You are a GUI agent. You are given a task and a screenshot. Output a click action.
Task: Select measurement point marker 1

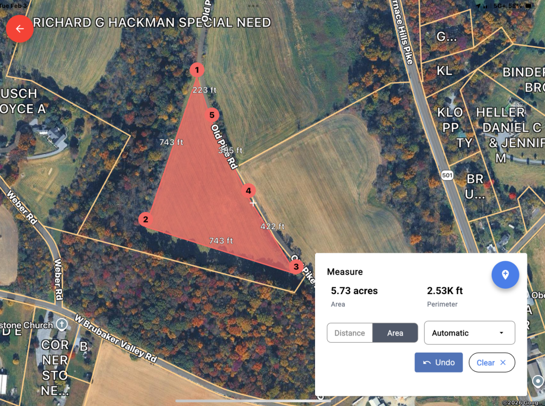click(x=197, y=70)
